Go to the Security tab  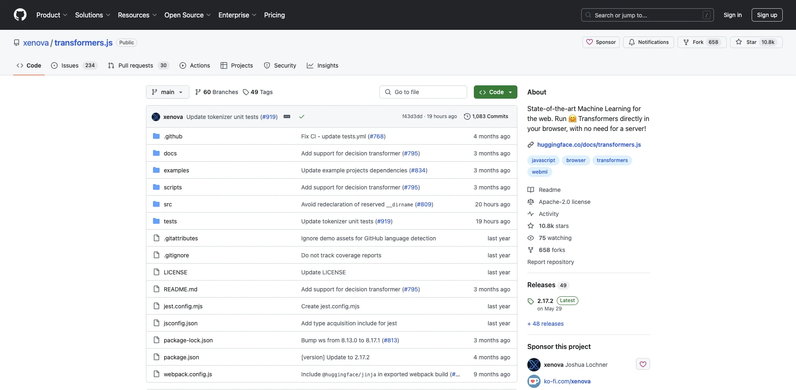[280, 65]
